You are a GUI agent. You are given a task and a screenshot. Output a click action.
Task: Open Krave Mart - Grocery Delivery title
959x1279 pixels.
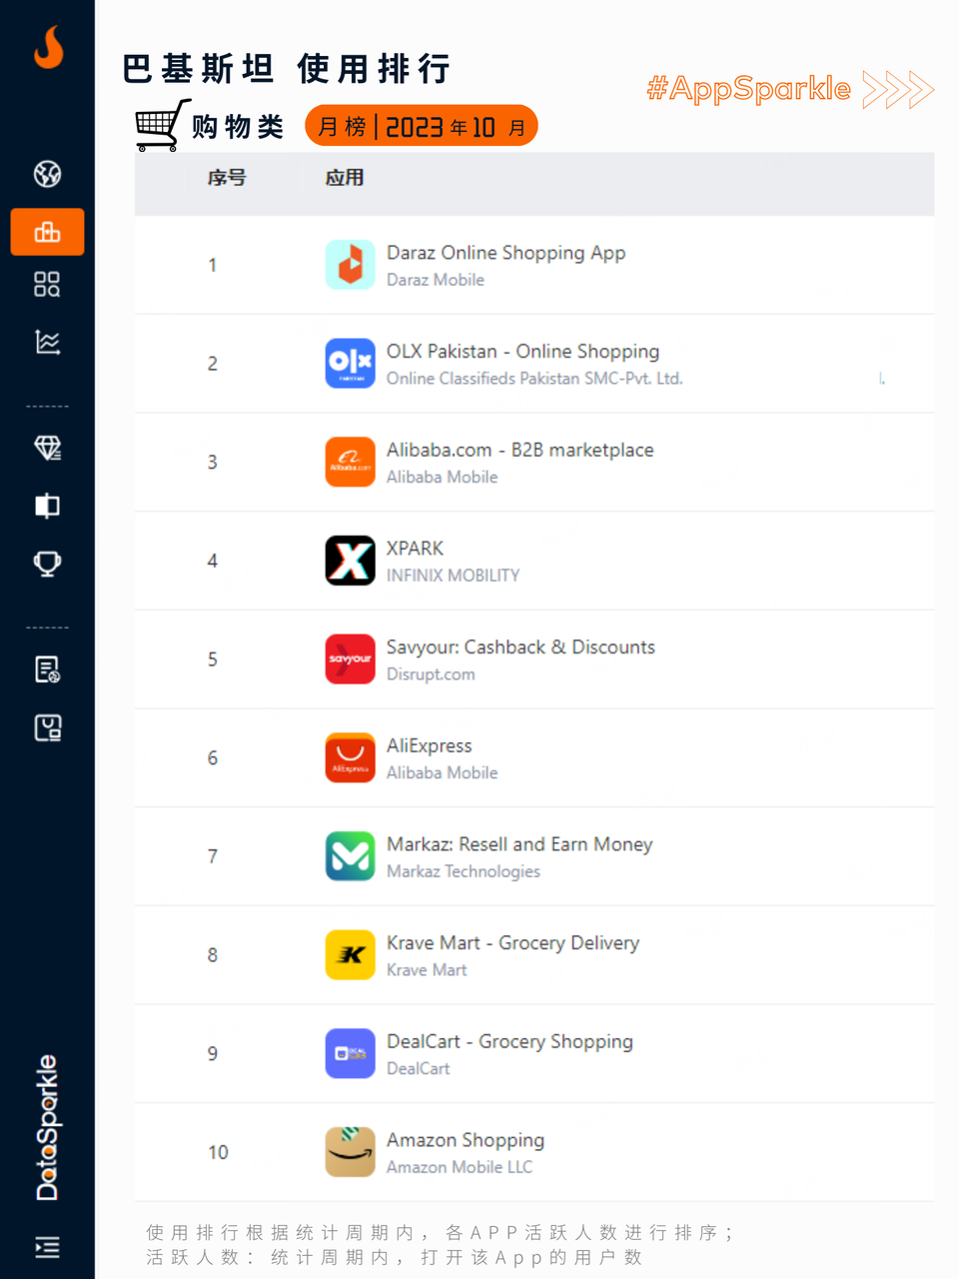(512, 943)
